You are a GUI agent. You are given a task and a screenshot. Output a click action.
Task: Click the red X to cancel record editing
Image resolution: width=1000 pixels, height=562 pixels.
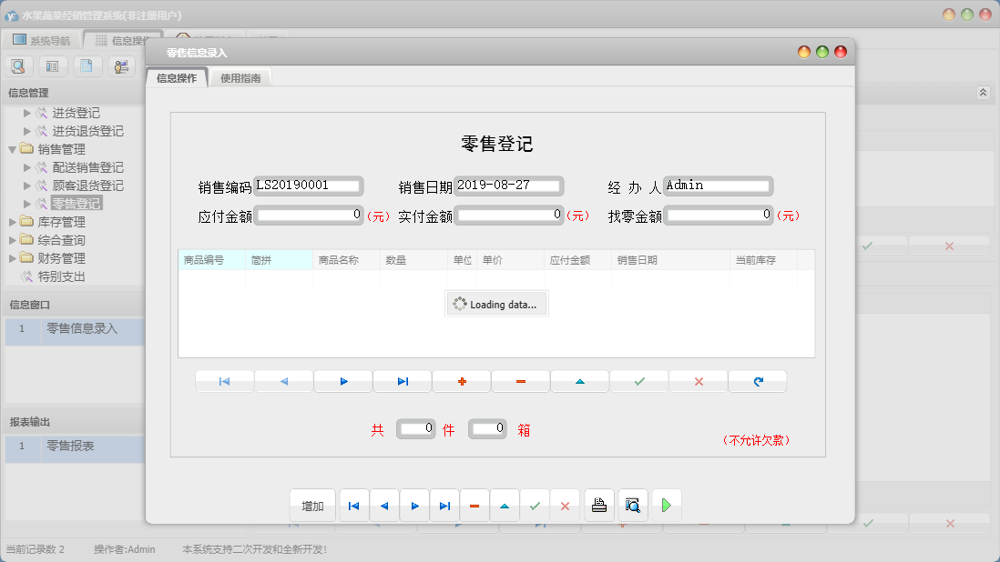point(698,381)
